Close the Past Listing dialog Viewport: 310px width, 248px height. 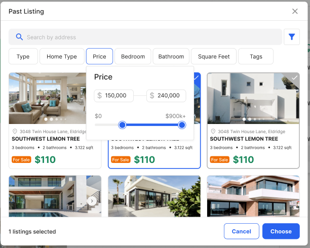[x=295, y=11]
